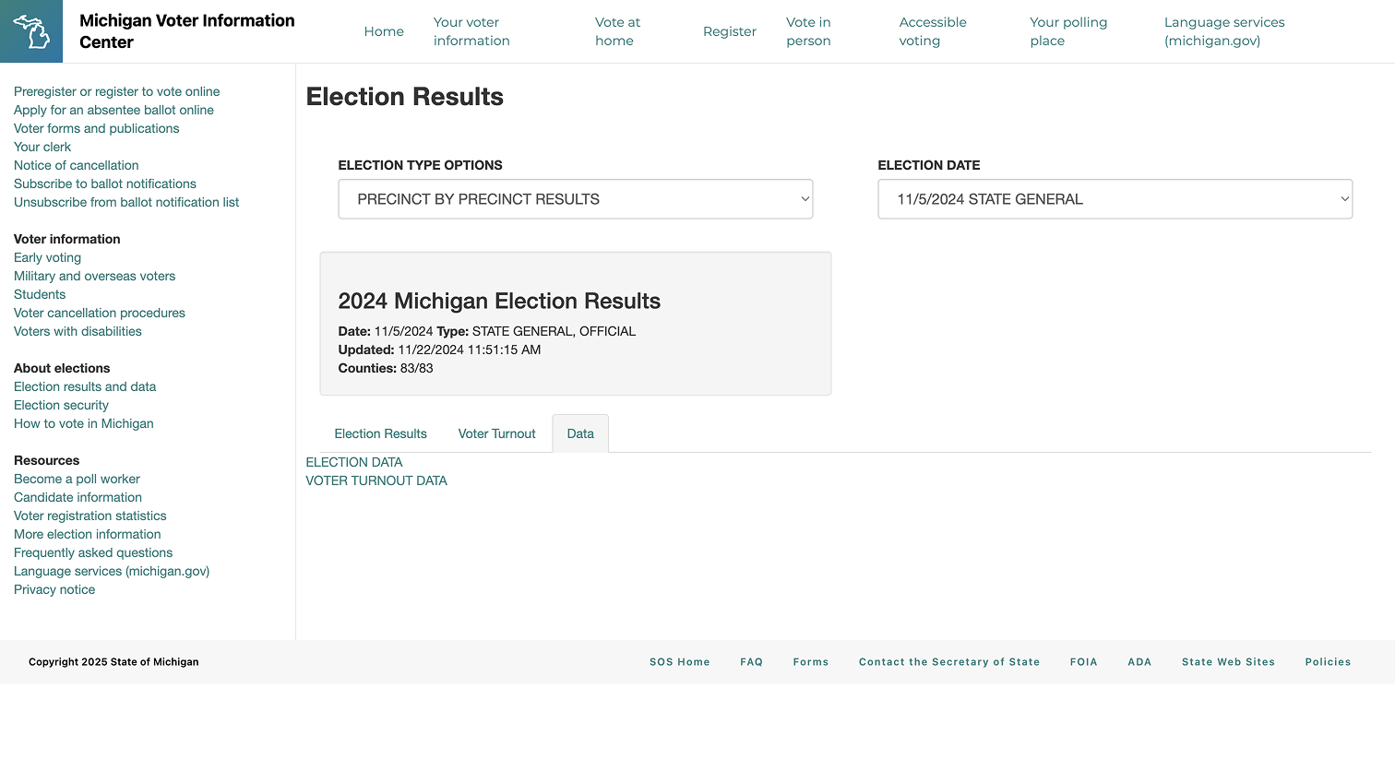
Task: Click Michigan Voter Information Center title
Action: [187, 31]
